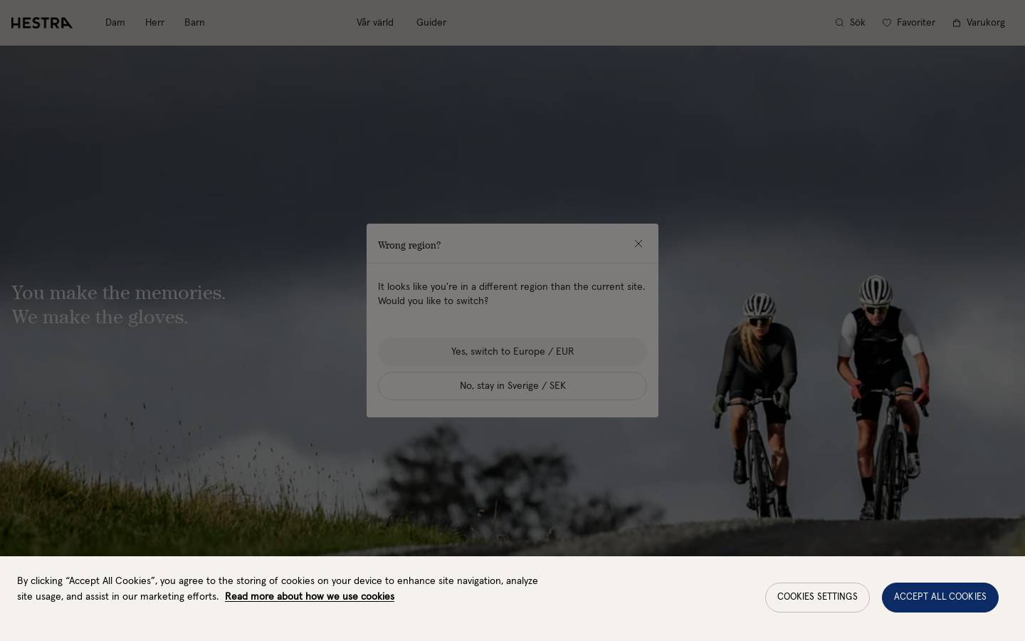Click the search magnifier icon

click(x=839, y=23)
